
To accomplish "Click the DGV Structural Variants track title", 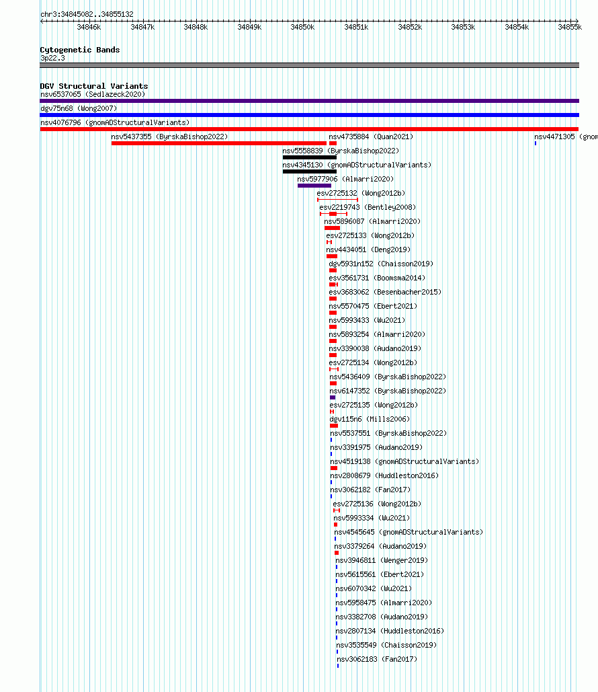I will [x=94, y=86].
